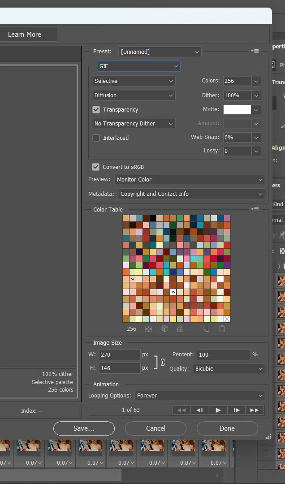This screenshot has width=285, height=484.
Task: Click the Percent field showing 100
Action: coord(224,354)
